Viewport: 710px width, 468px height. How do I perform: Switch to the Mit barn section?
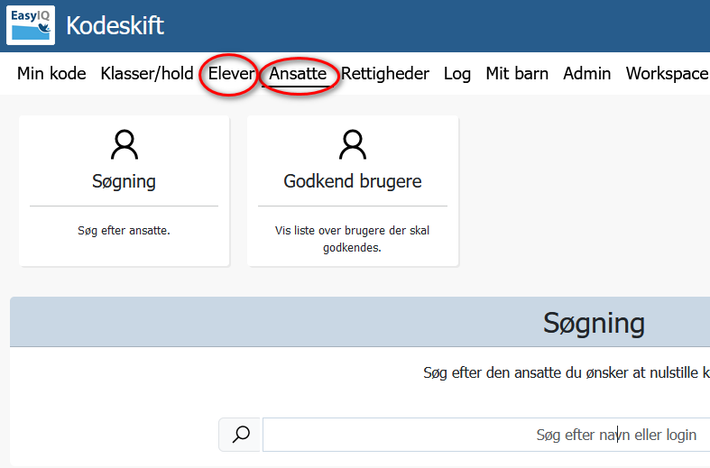(x=517, y=73)
